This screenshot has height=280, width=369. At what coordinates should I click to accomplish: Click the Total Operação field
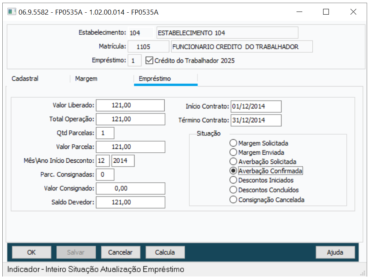(x=130, y=119)
